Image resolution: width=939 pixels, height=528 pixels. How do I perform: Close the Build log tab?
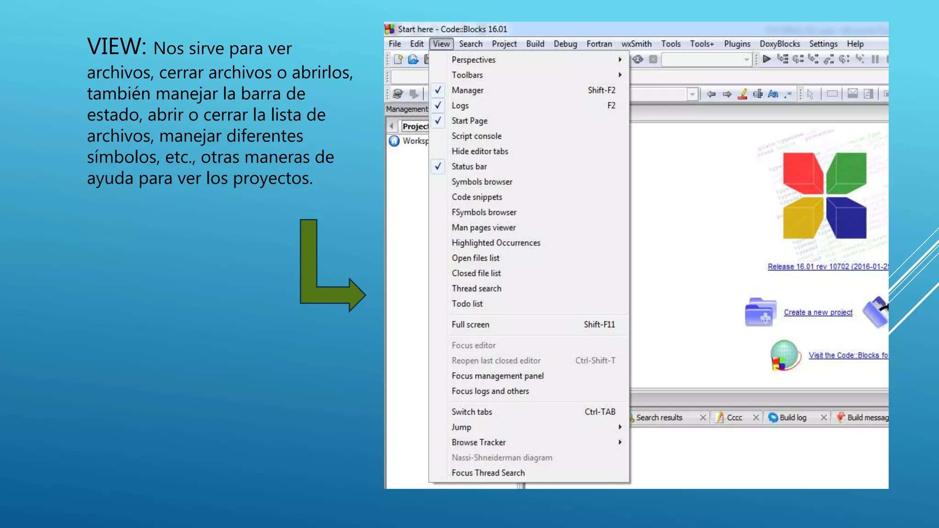pos(824,418)
